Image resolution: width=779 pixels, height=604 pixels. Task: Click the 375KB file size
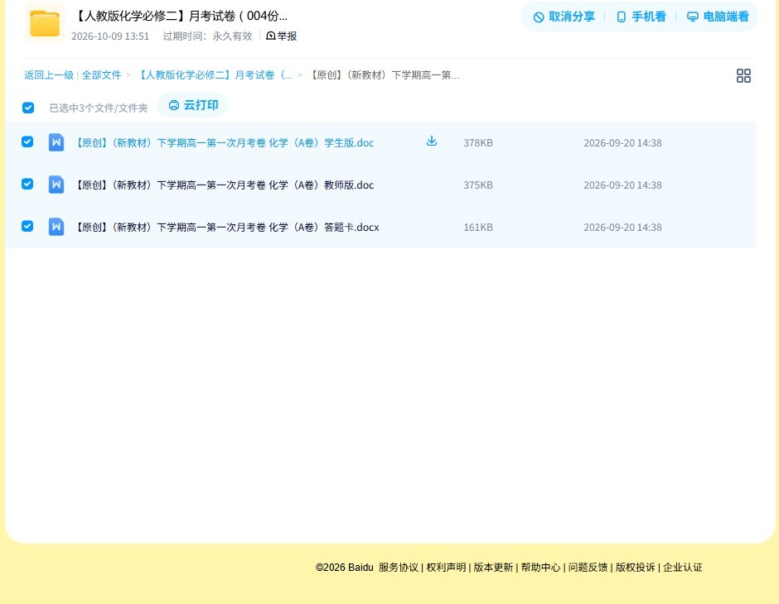click(x=478, y=185)
